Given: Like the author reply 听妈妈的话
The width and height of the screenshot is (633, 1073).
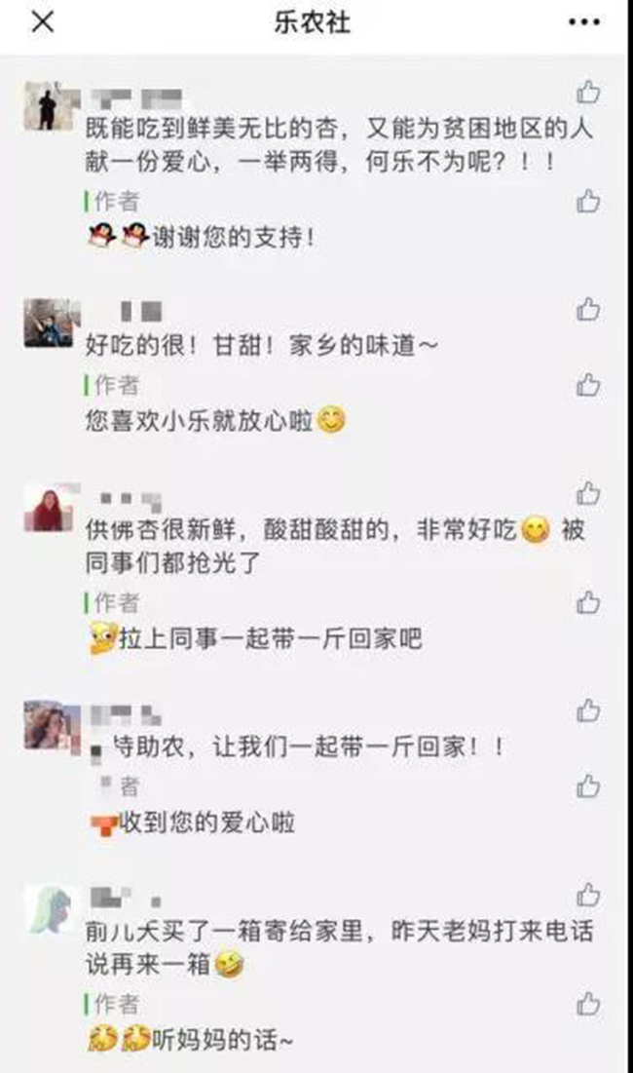Looking at the screenshot, I should click(588, 1003).
